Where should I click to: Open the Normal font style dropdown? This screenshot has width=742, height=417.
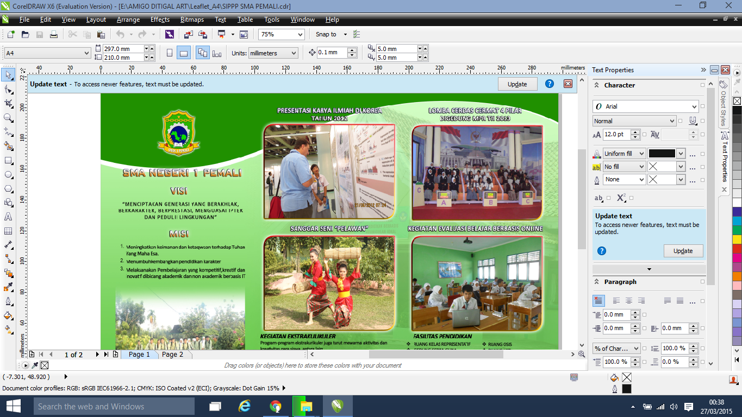pyautogui.click(x=672, y=121)
